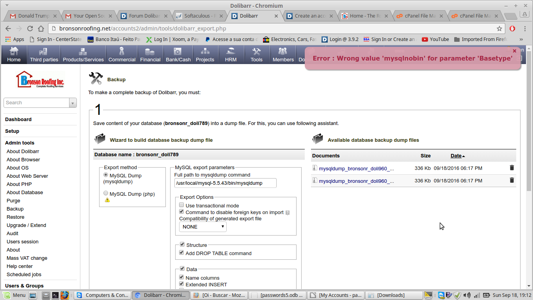Open Setup in left menu
The width and height of the screenshot is (533, 300).
click(x=12, y=131)
